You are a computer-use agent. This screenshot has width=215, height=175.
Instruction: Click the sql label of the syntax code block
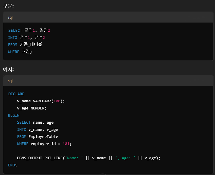(x=10, y=17)
